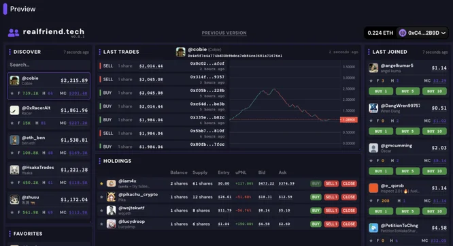Open trade address 0x314f...9357
Screen dimensions: 453x246
pos(207,77)
